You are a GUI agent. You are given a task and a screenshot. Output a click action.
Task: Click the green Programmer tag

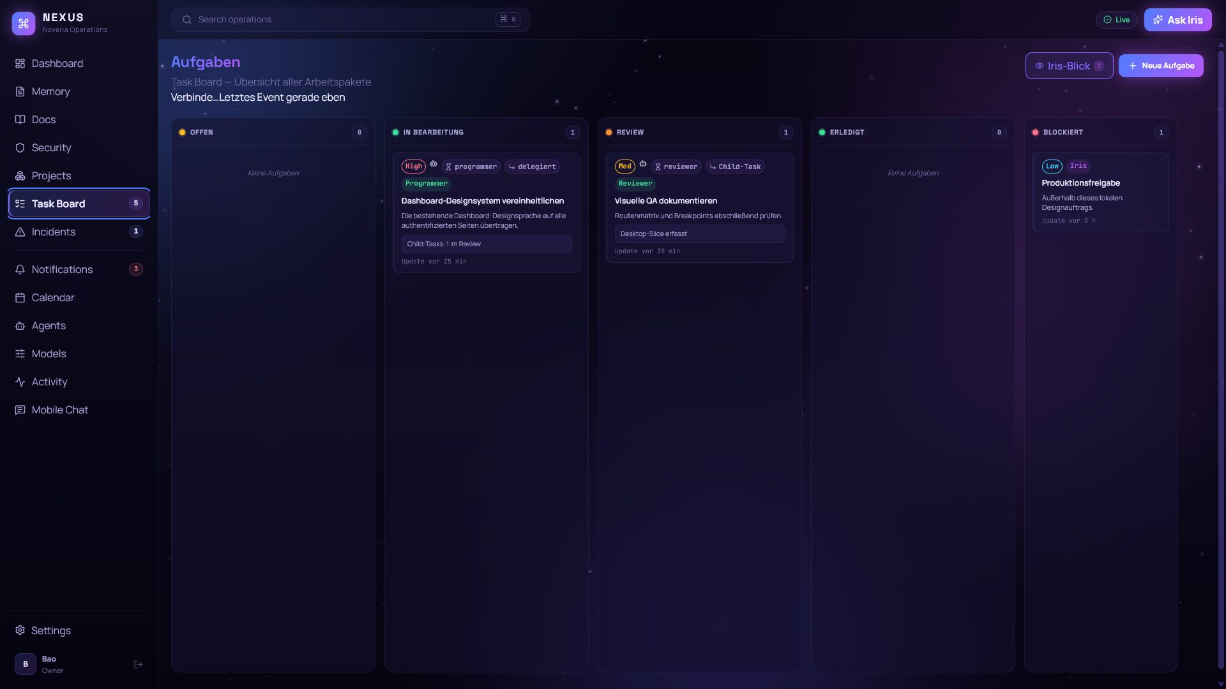427,184
